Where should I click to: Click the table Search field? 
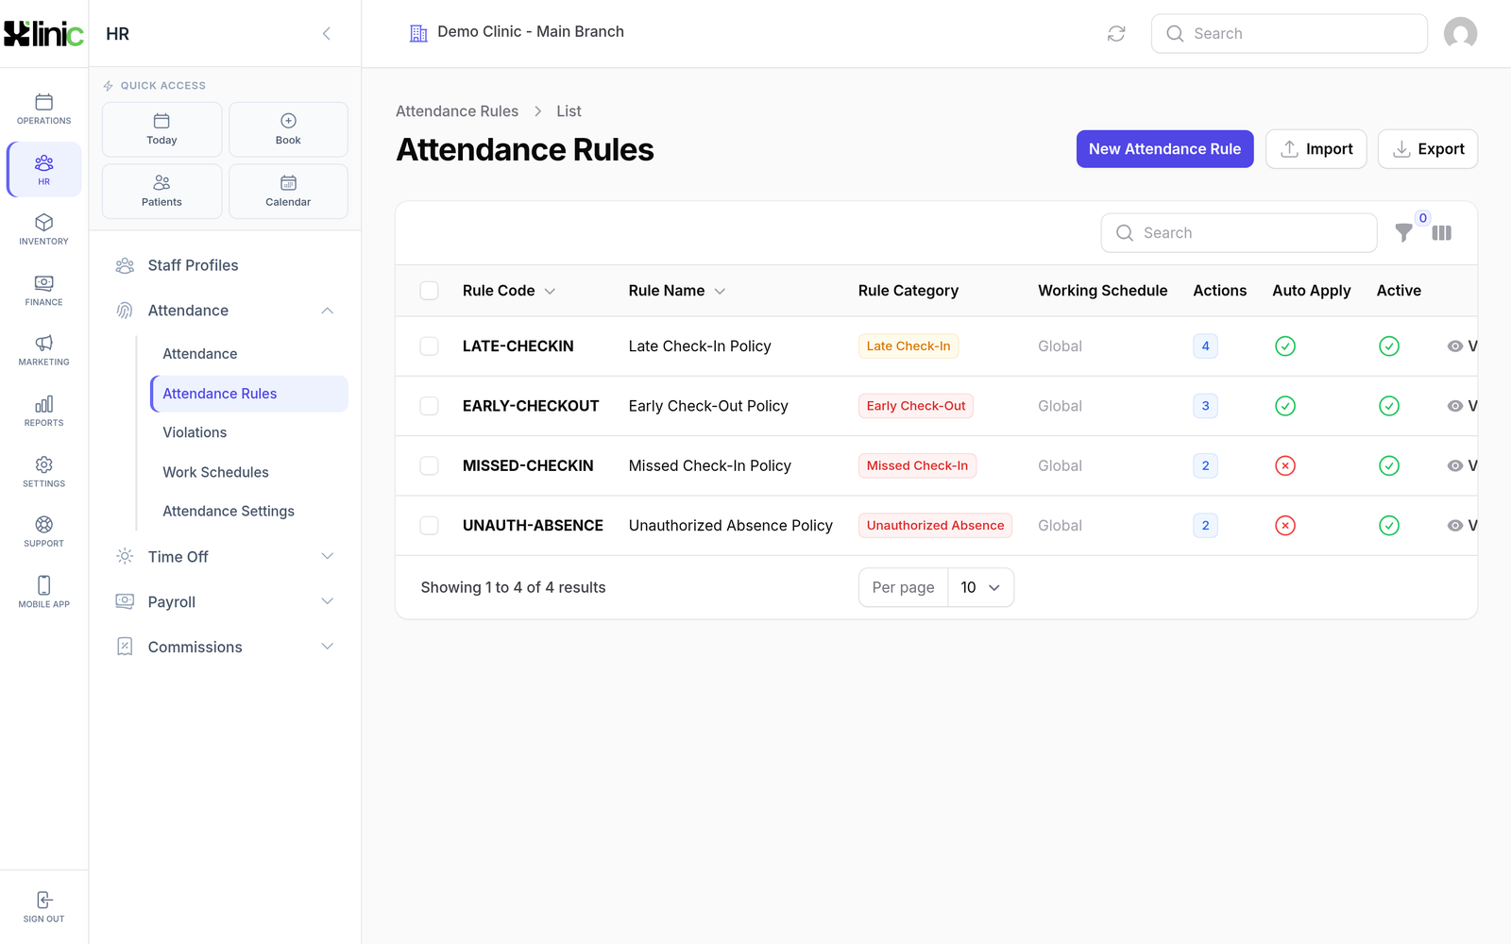(x=1239, y=233)
